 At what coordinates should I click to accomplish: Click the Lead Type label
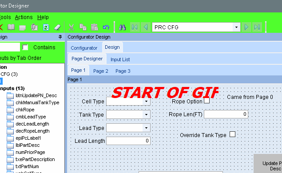(91, 128)
